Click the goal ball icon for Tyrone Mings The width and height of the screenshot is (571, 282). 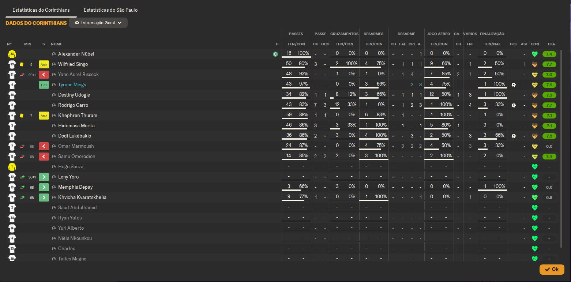[x=514, y=85]
